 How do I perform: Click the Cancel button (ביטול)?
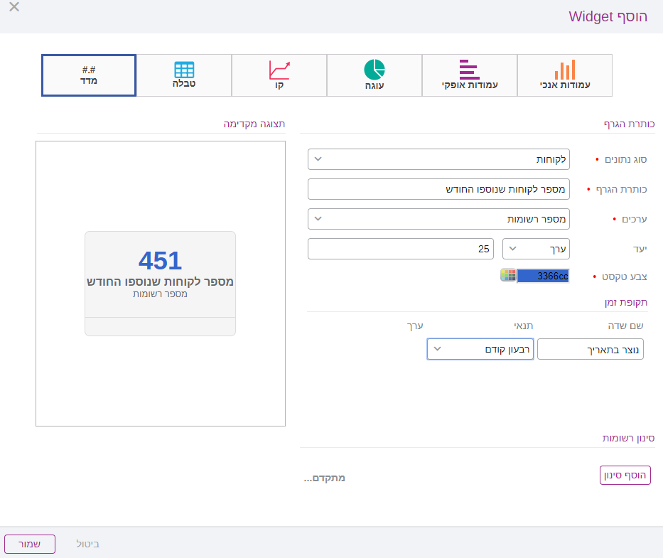coord(88,544)
